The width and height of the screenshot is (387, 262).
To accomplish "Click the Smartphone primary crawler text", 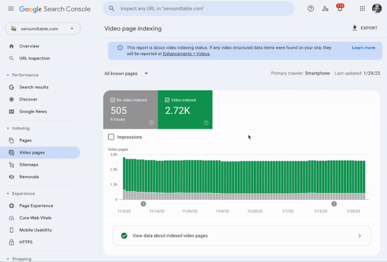I will tap(317, 73).
